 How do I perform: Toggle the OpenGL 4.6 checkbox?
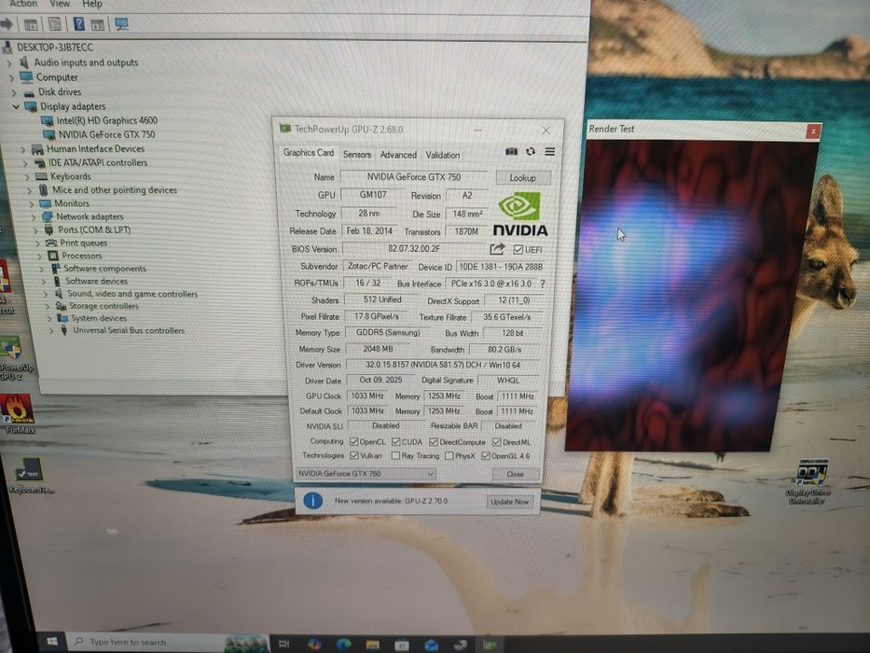pyautogui.click(x=486, y=456)
